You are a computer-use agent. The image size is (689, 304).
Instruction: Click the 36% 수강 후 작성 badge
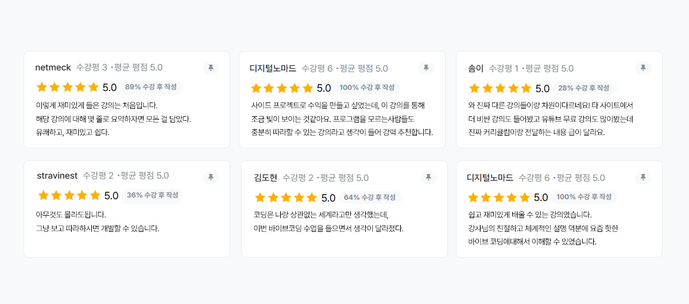point(153,195)
